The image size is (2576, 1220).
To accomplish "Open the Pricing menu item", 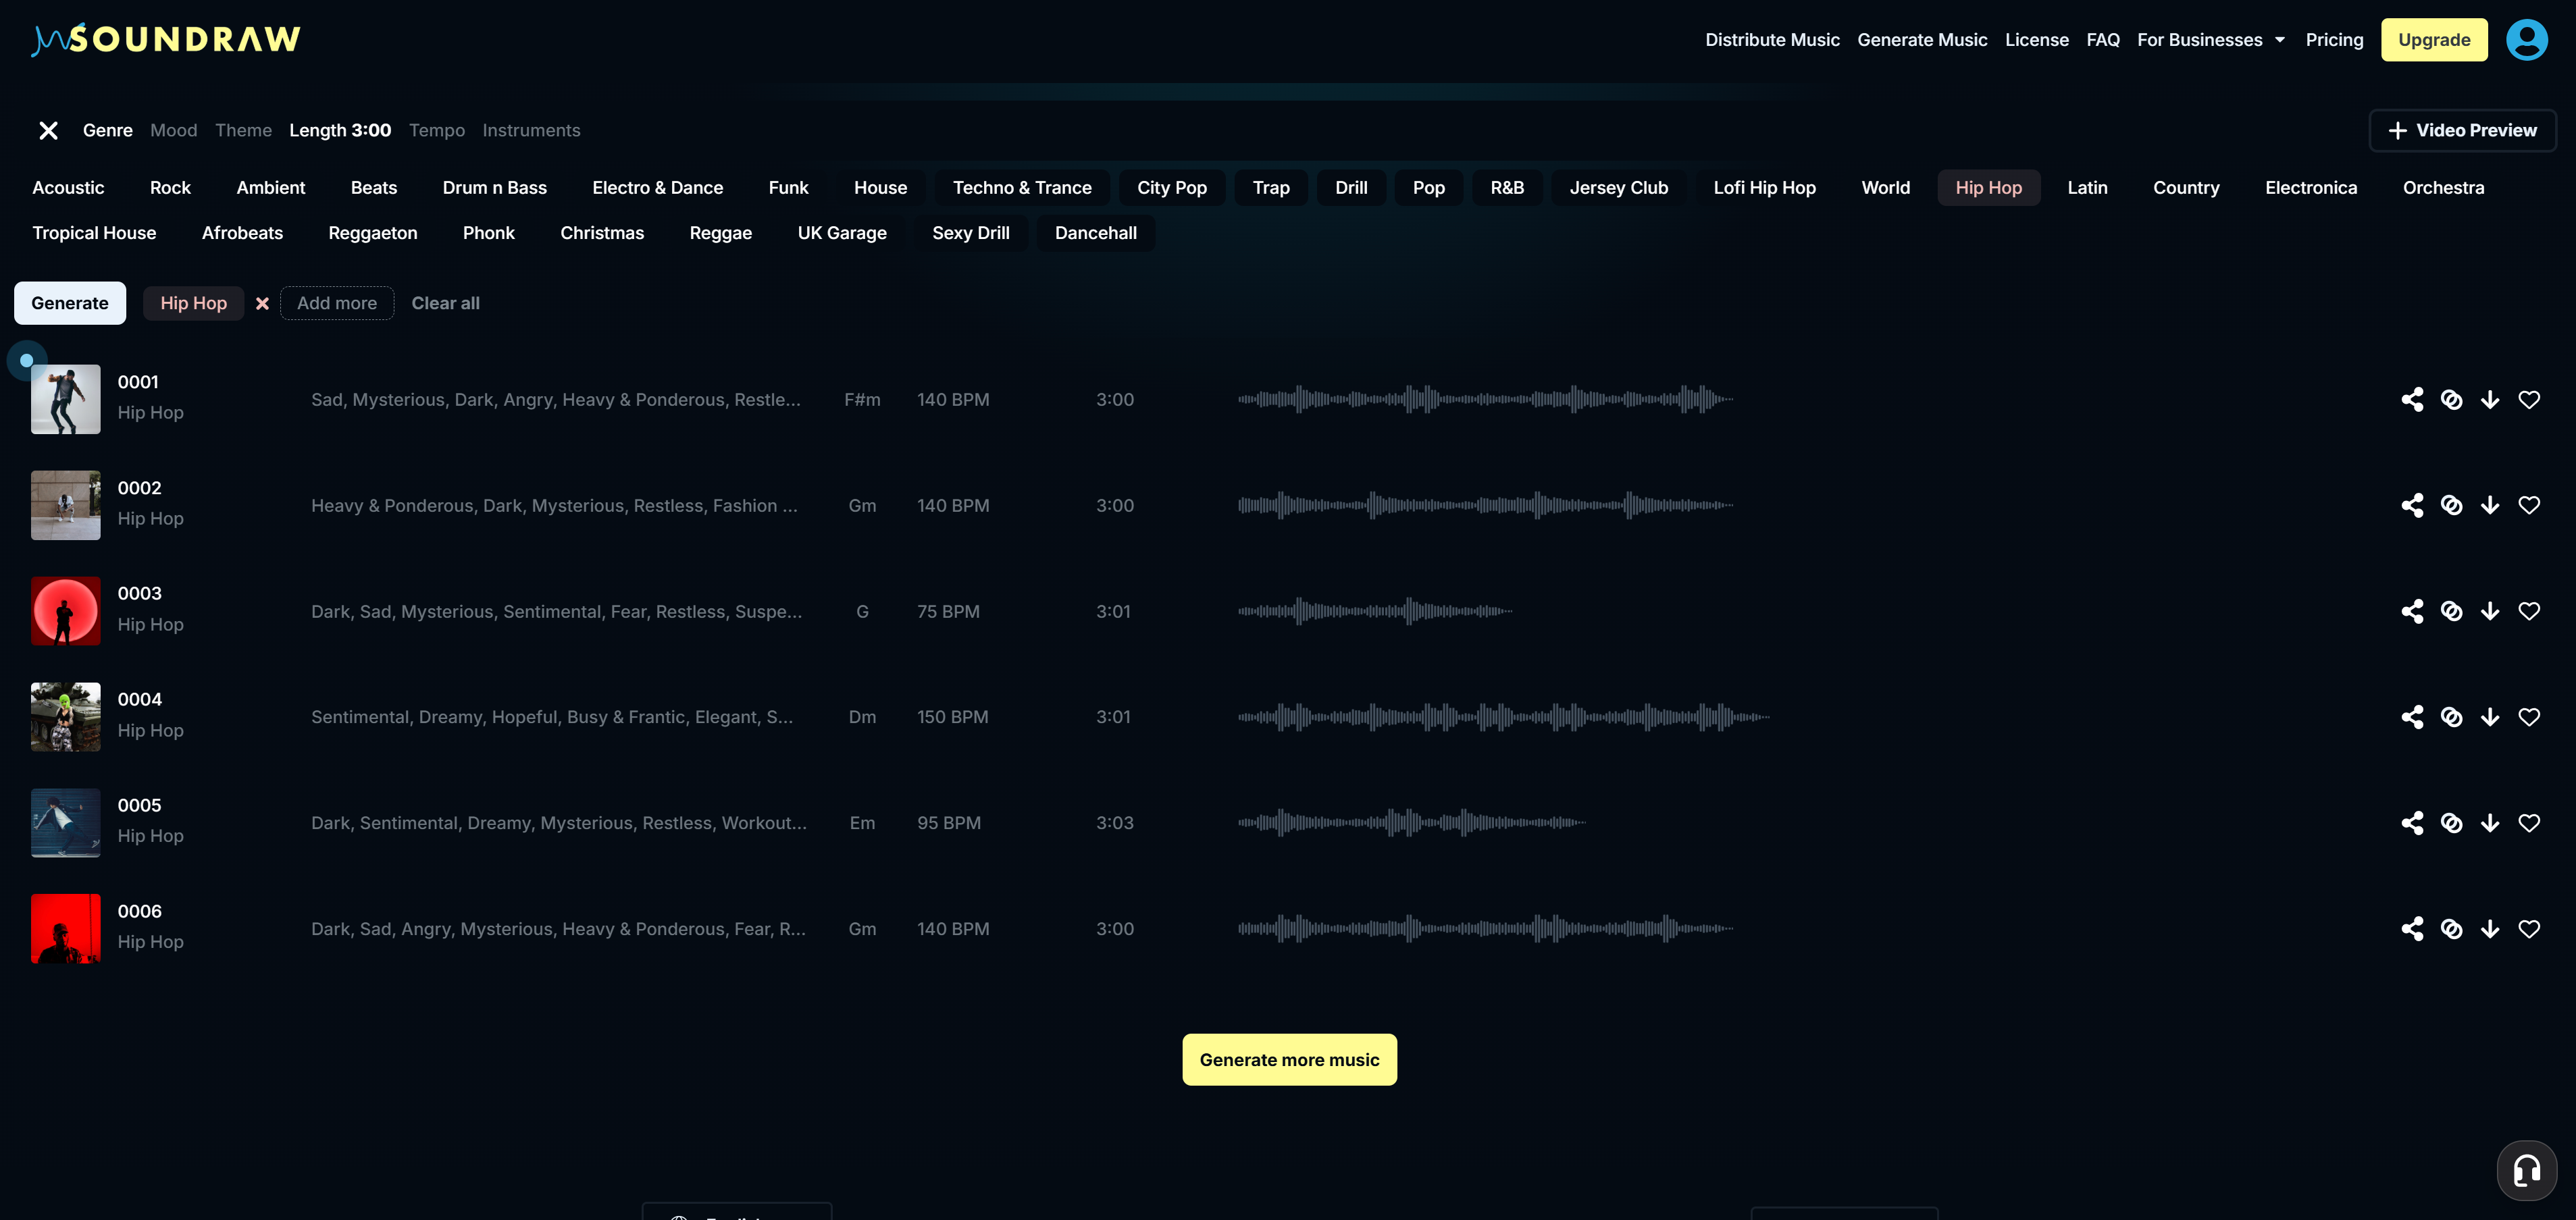I will pyautogui.click(x=2334, y=39).
